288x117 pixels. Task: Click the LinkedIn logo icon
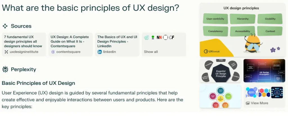[x=100, y=52]
